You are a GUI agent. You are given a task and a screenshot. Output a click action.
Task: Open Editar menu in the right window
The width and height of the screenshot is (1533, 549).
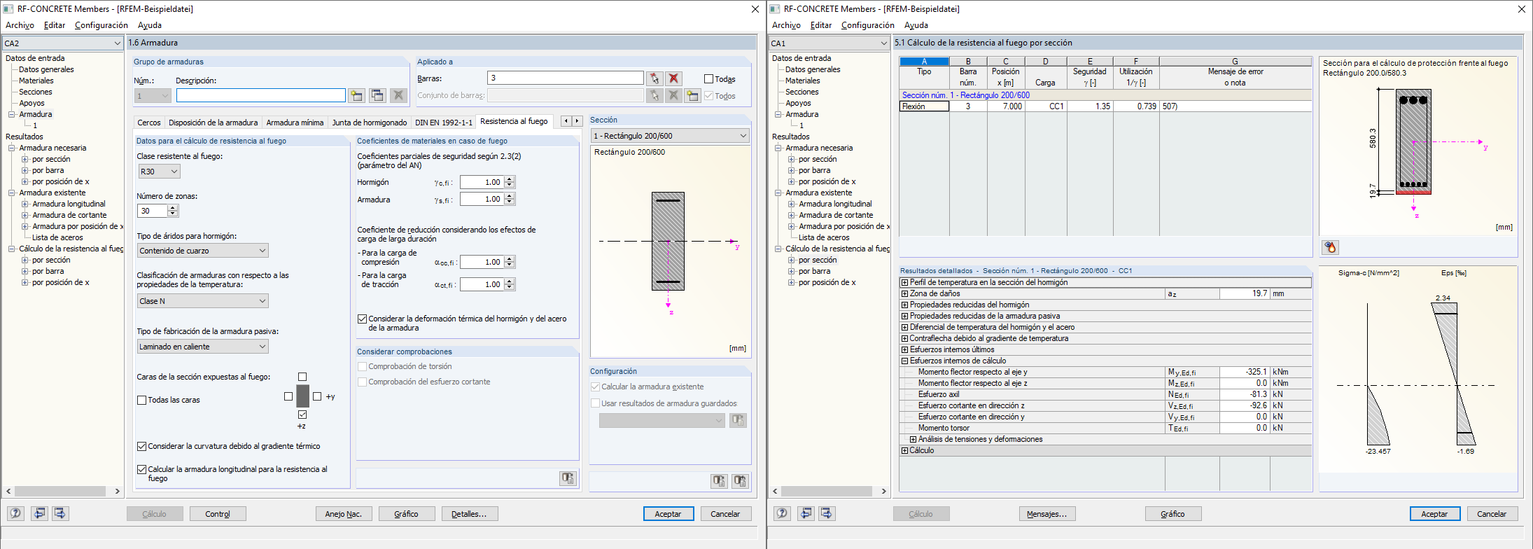(x=821, y=25)
